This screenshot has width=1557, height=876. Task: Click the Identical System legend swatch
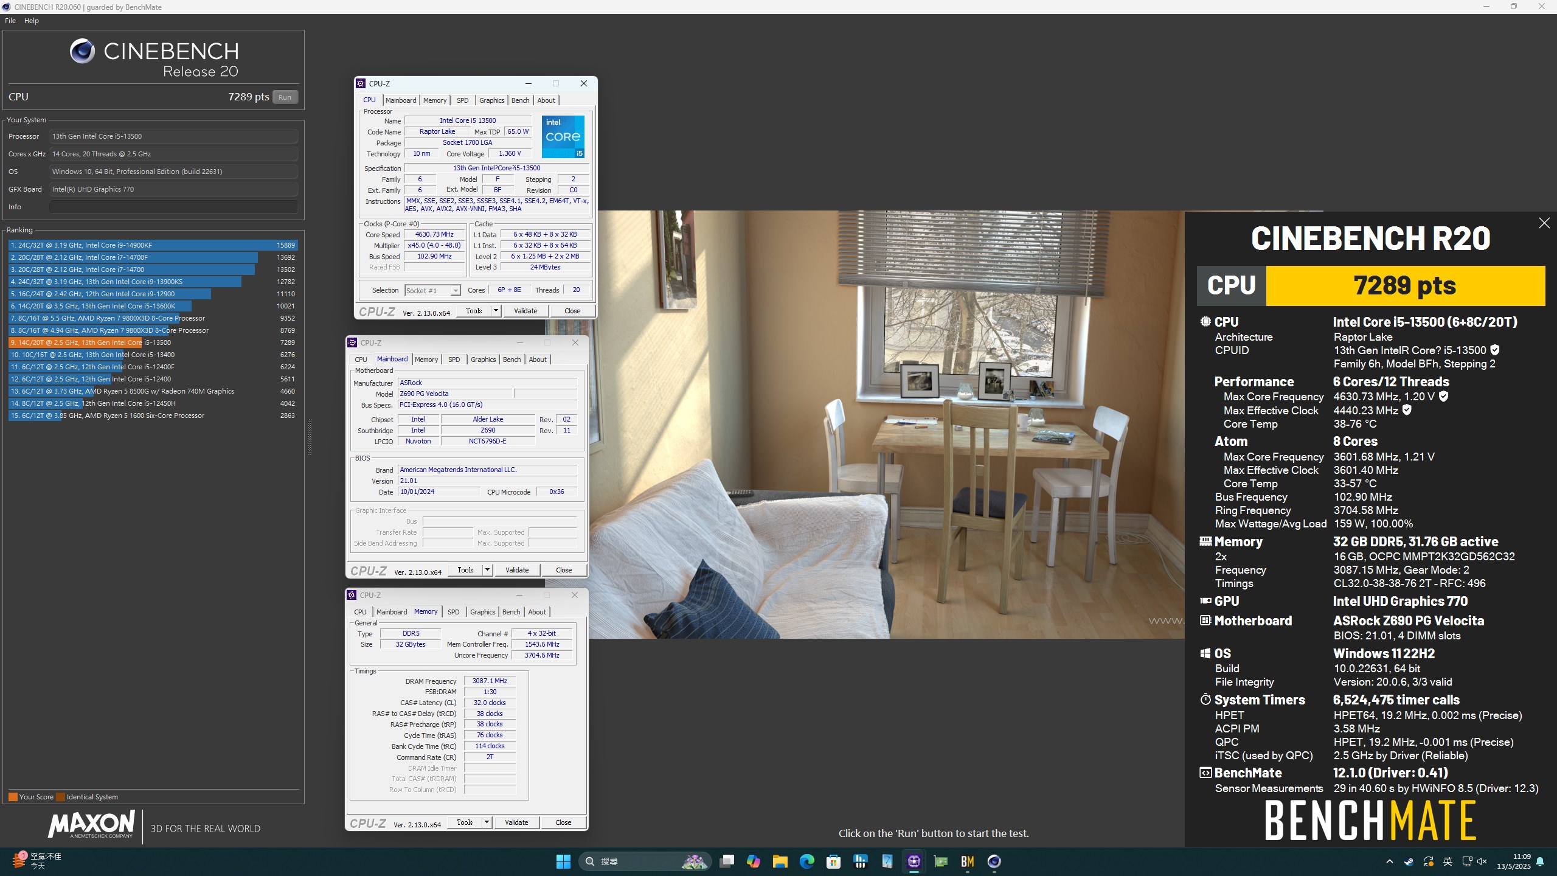60,797
